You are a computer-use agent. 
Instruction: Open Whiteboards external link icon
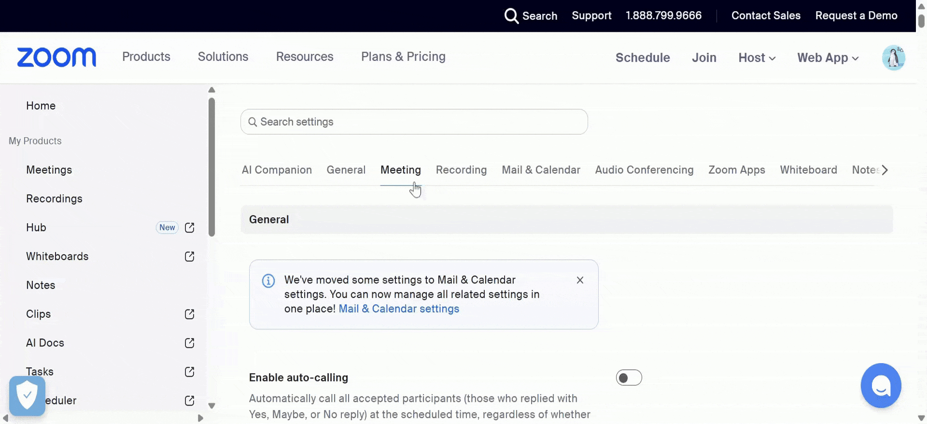click(x=190, y=256)
